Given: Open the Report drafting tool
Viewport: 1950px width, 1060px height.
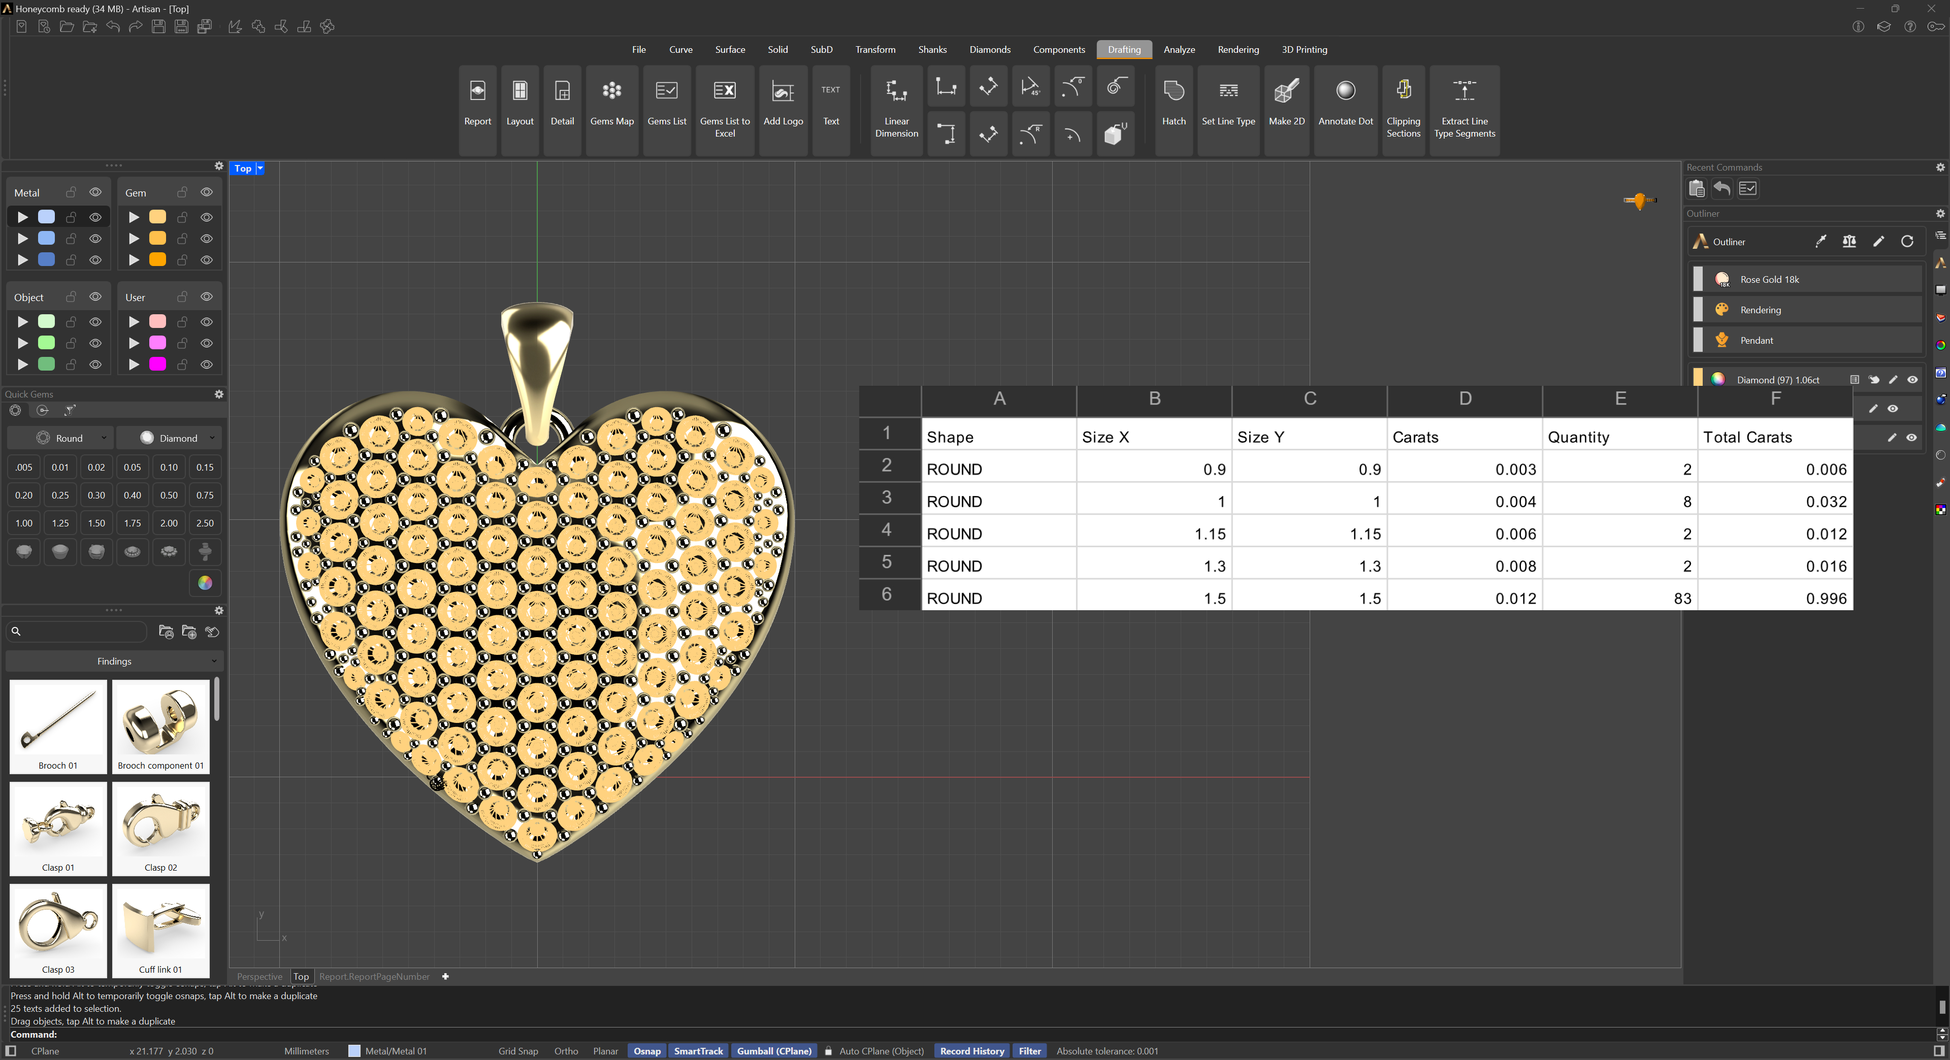Looking at the screenshot, I should 478,111.
